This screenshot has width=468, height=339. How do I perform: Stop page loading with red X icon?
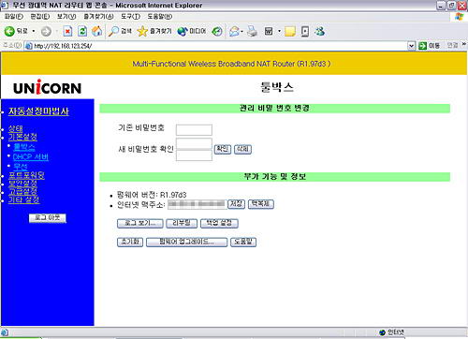click(x=67, y=31)
